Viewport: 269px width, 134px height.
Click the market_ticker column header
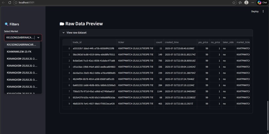pos(242,42)
